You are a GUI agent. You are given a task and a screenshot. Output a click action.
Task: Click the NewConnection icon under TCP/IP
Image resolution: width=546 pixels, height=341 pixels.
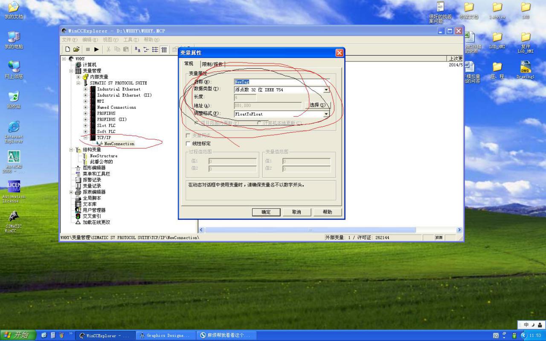tap(99, 144)
